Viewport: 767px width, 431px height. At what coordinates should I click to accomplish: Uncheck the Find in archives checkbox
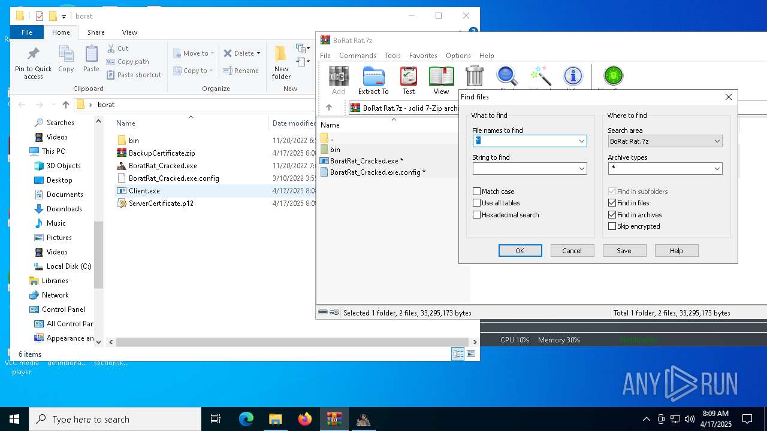[612, 215]
